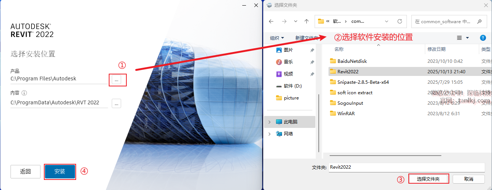492x190 pixels.
Task: Unpin 图片 via its pin icon
Action: click(x=312, y=50)
